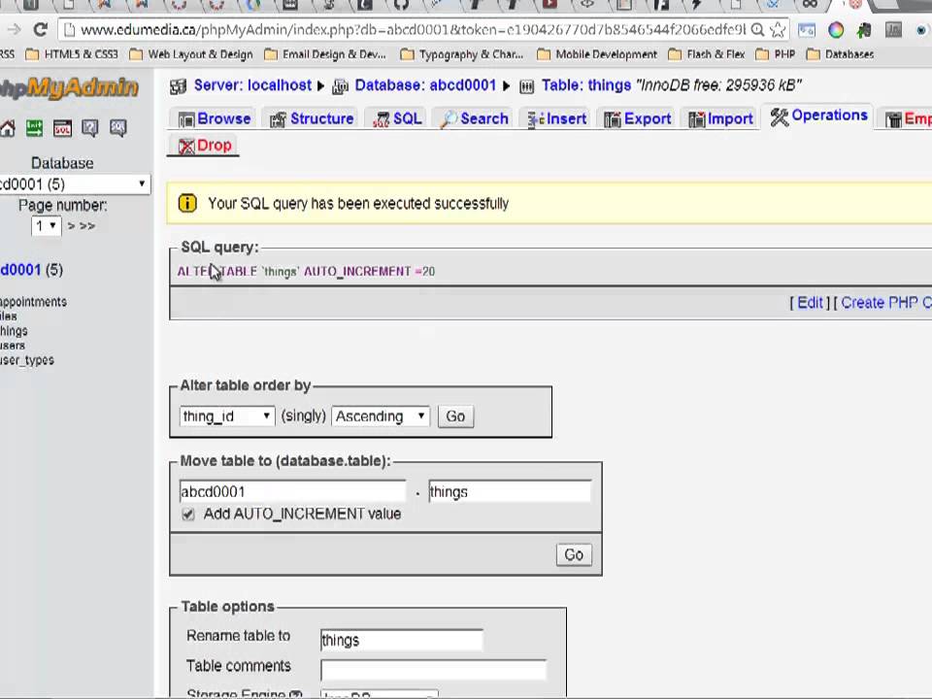This screenshot has height=699, width=932.
Task: Open the sidebar SQL query window icon
Action: pos(62,128)
